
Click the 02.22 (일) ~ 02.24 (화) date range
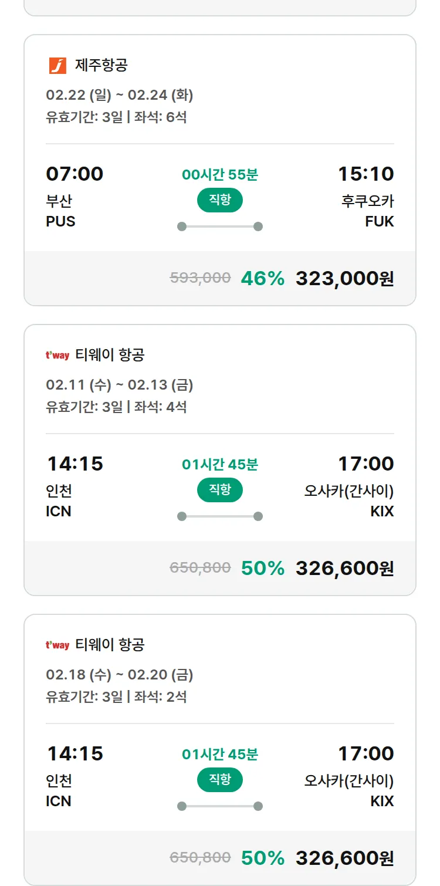pos(119,94)
